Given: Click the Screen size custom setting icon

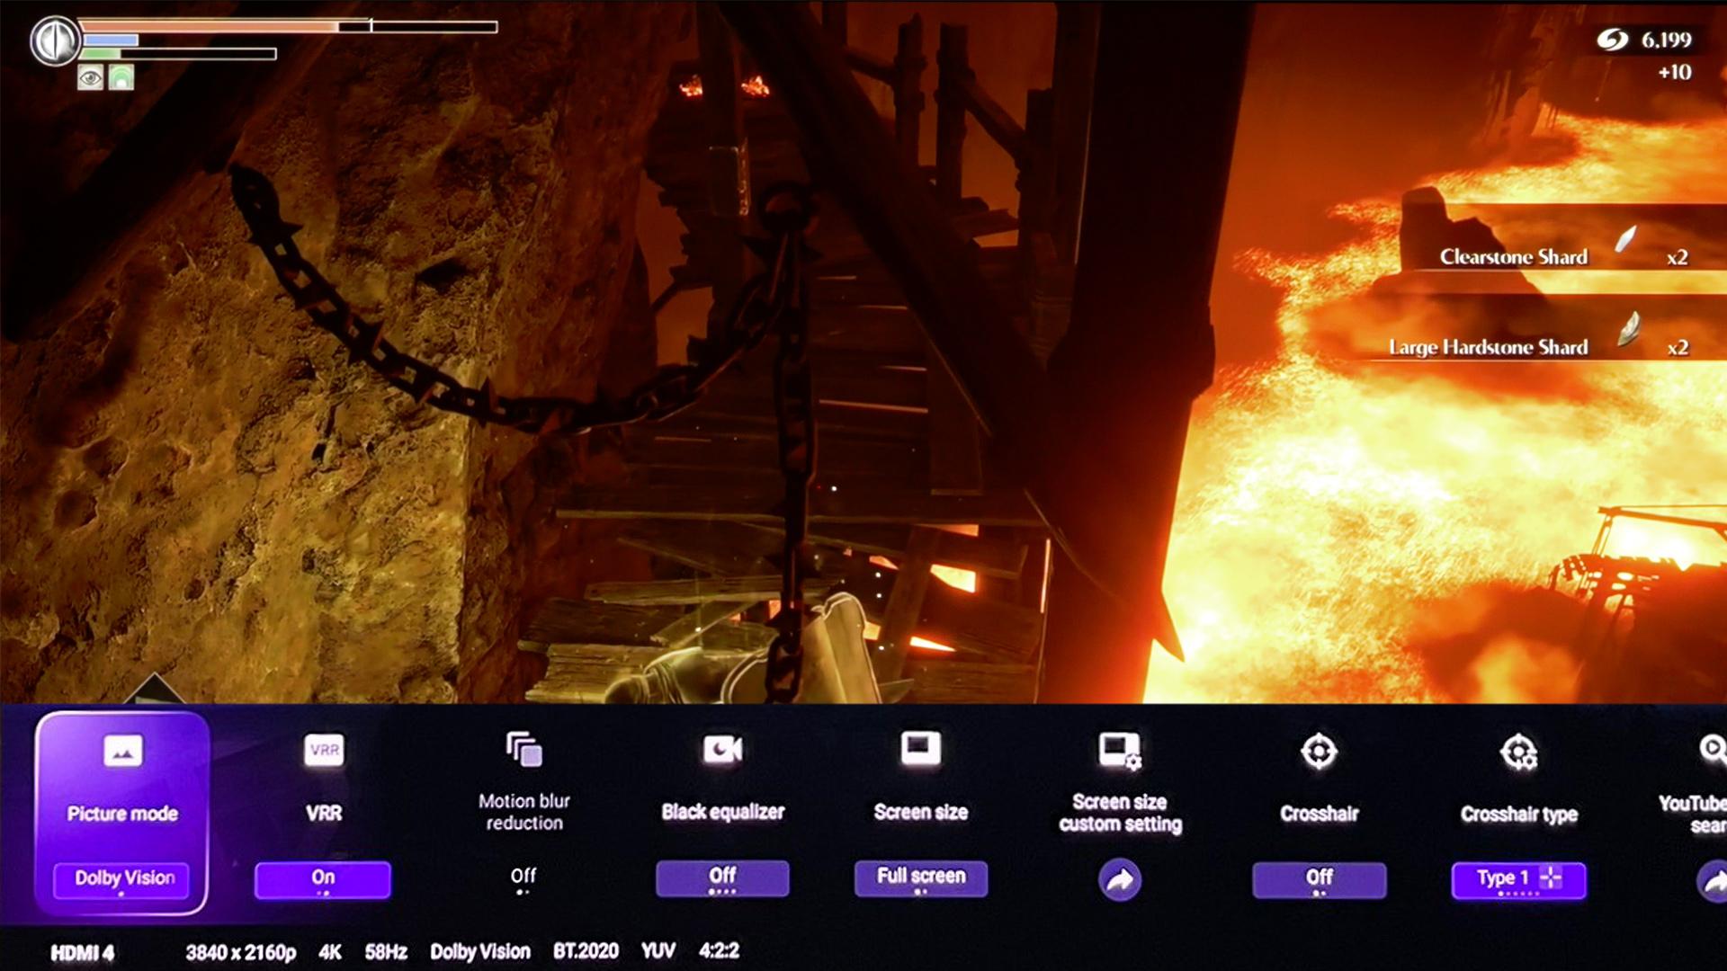Looking at the screenshot, I should point(1120,751).
